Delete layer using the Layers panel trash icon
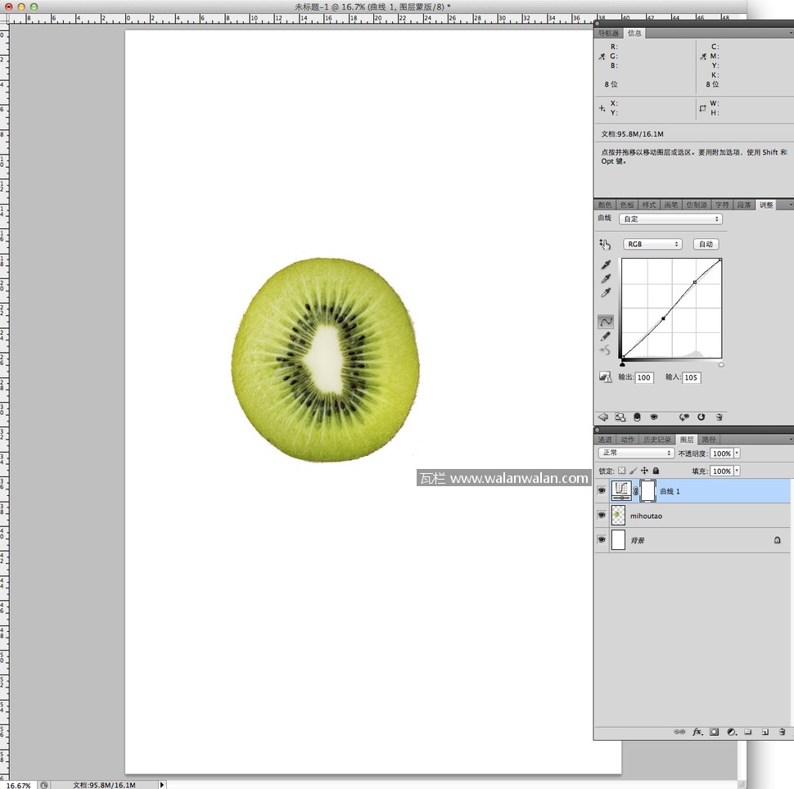This screenshot has width=794, height=789. (782, 732)
